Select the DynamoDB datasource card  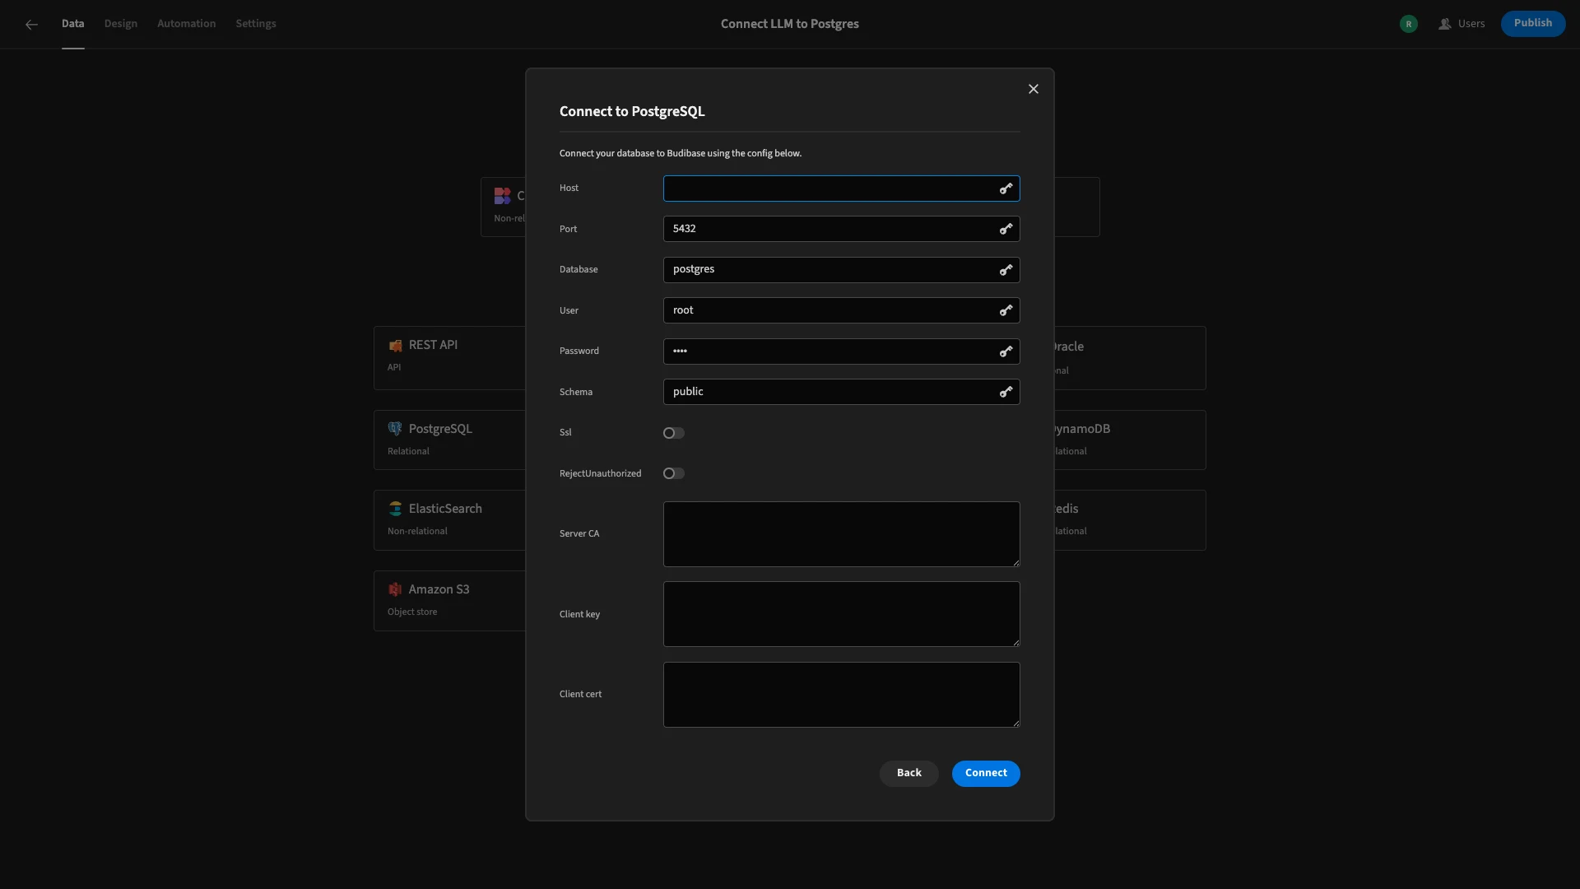1130,440
